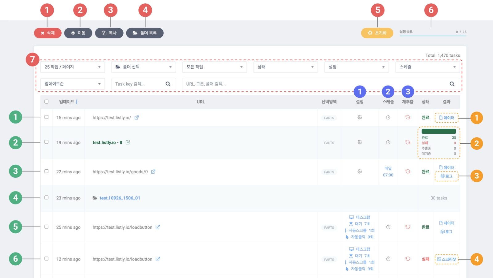Open external link icon beside https://test.listly.io/
The image size is (493, 278).
pyautogui.click(x=136, y=118)
